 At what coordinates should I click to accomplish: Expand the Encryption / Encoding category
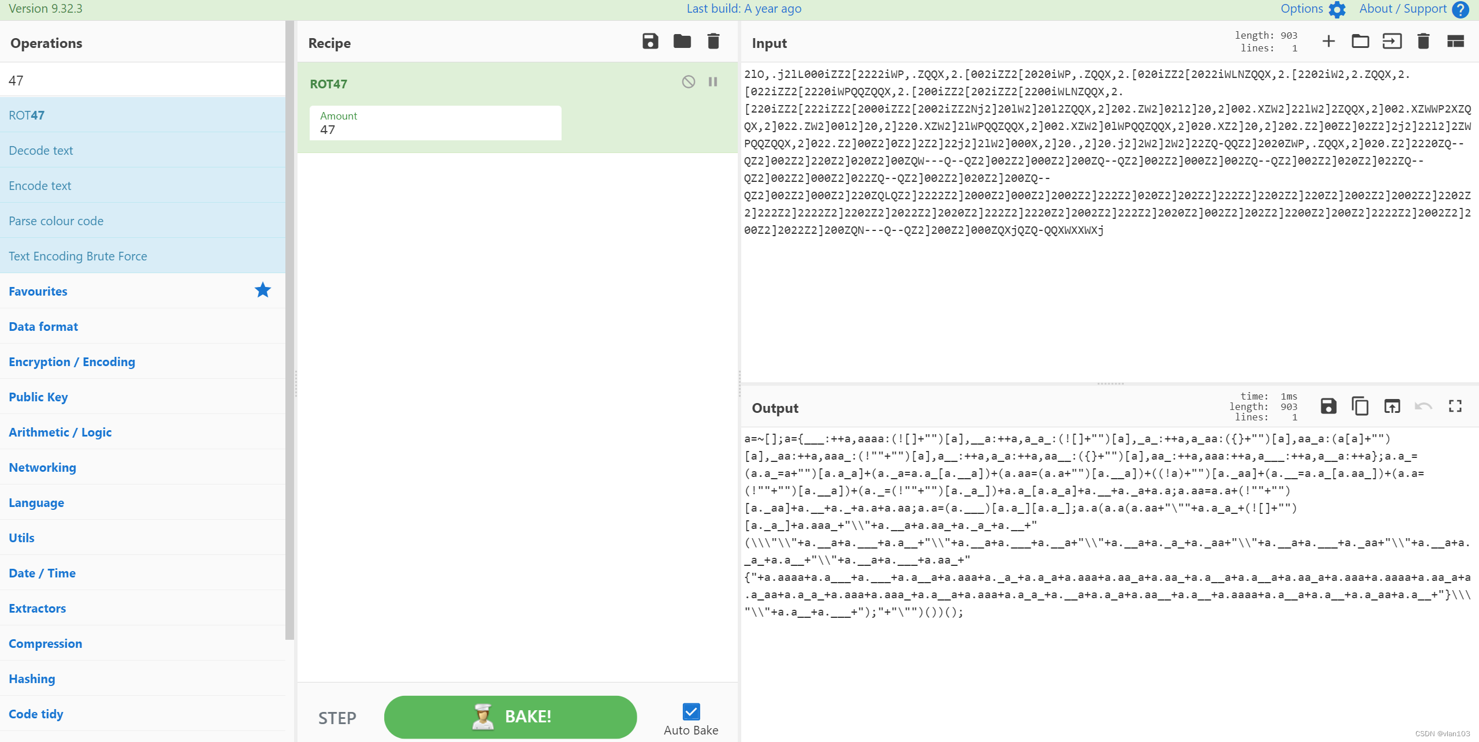point(72,361)
